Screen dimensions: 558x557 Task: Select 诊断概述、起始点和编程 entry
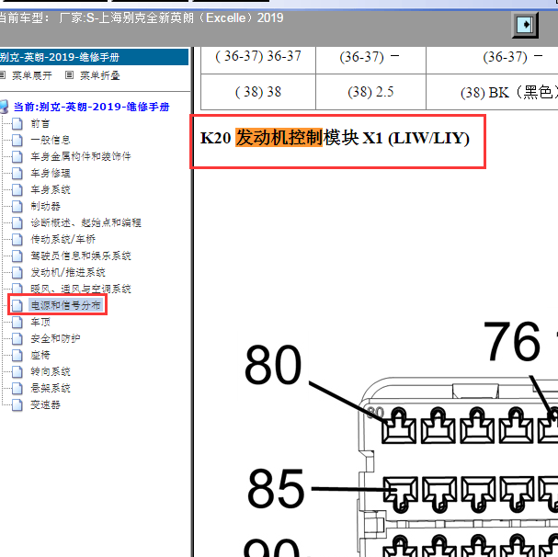(x=85, y=222)
